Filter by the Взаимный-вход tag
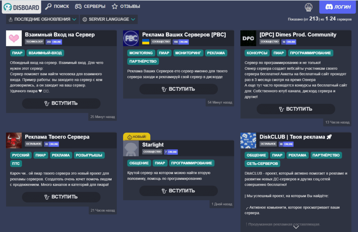 pyautogui.click(x=45, y=53)
